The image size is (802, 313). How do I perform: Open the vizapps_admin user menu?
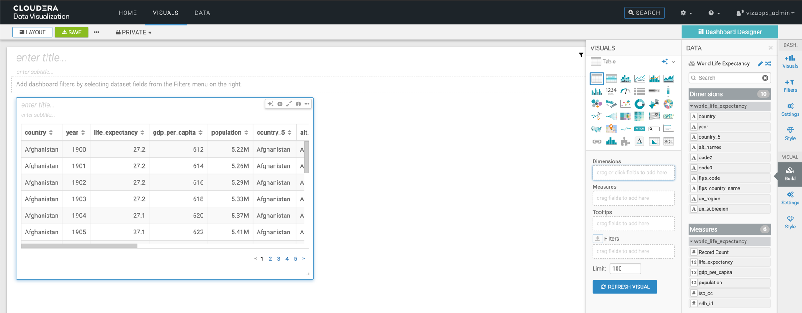point(765,13)
